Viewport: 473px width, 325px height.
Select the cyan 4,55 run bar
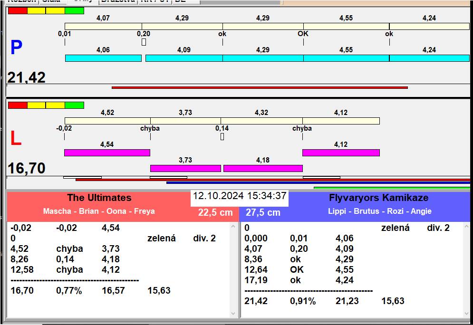coord(346,58)
